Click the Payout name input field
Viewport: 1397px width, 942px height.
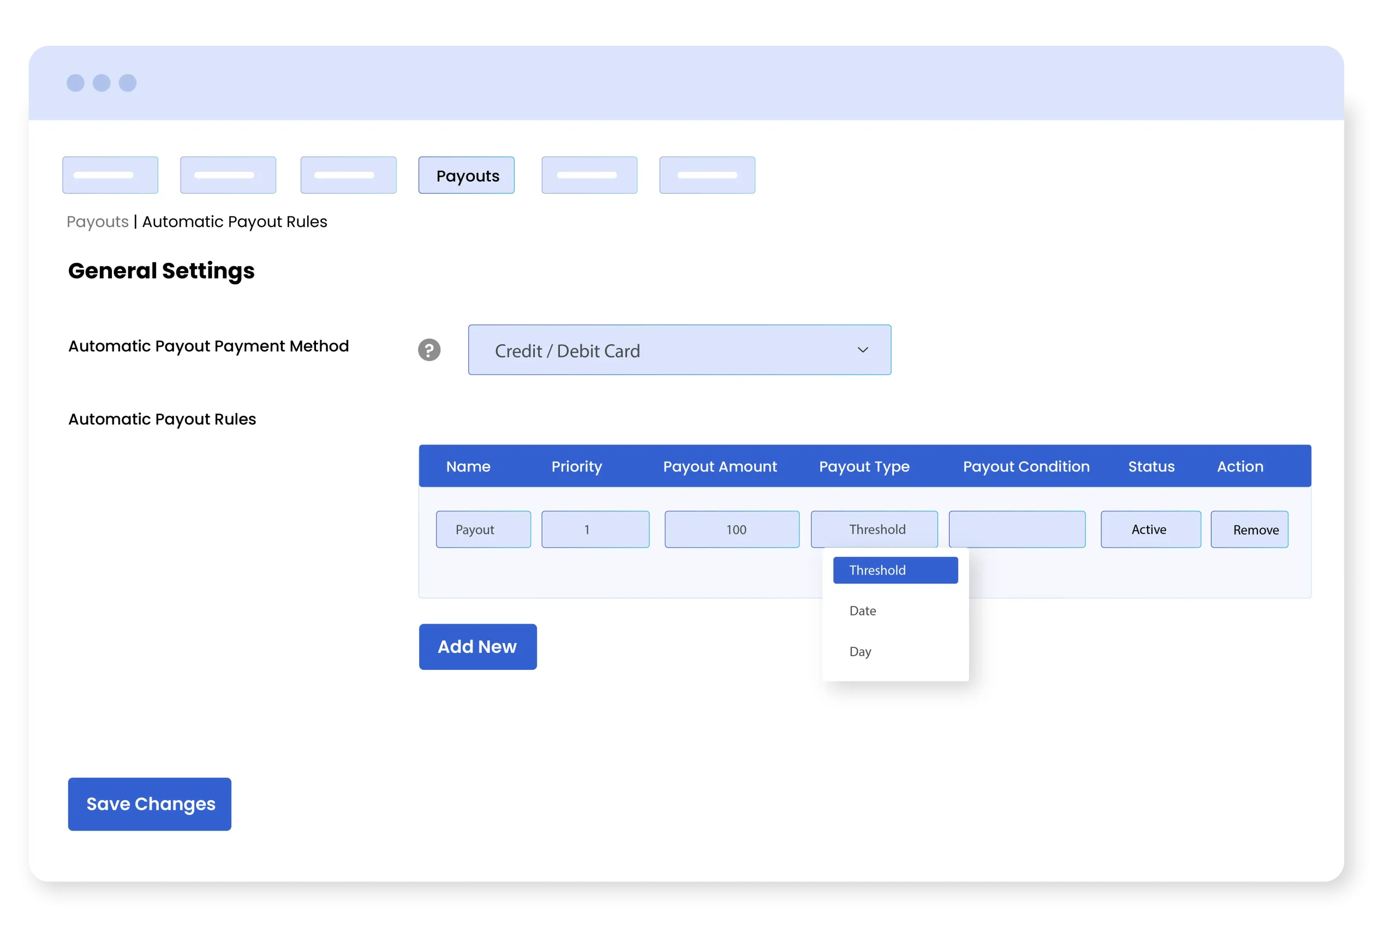[483, 529]
